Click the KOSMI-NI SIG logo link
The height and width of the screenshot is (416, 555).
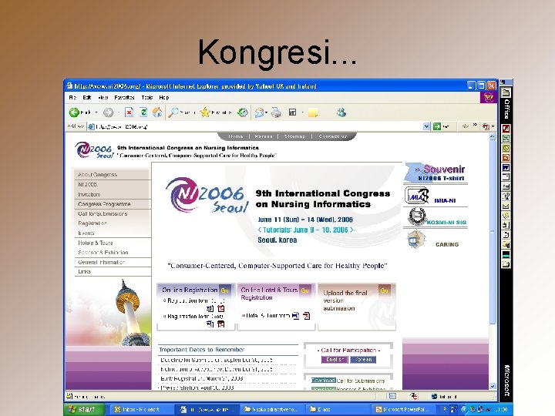click(x=436, y=217)
